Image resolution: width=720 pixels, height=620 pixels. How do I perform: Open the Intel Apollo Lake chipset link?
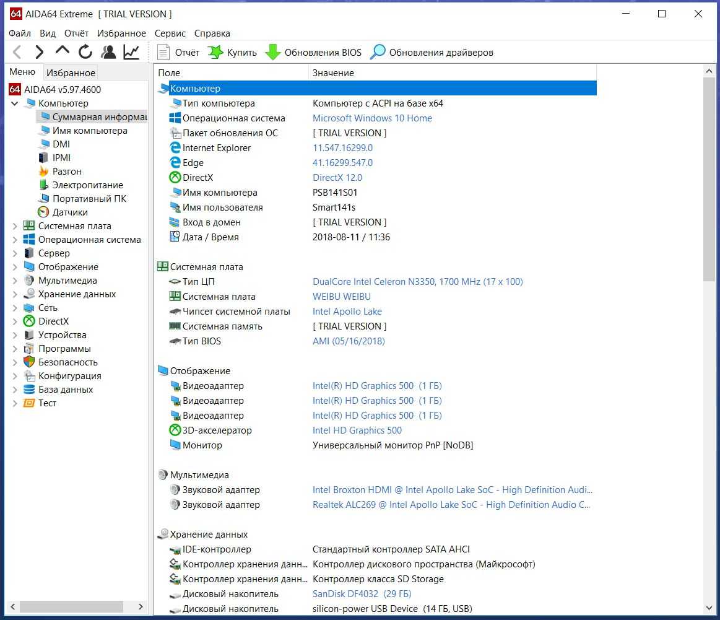(347, 312)
